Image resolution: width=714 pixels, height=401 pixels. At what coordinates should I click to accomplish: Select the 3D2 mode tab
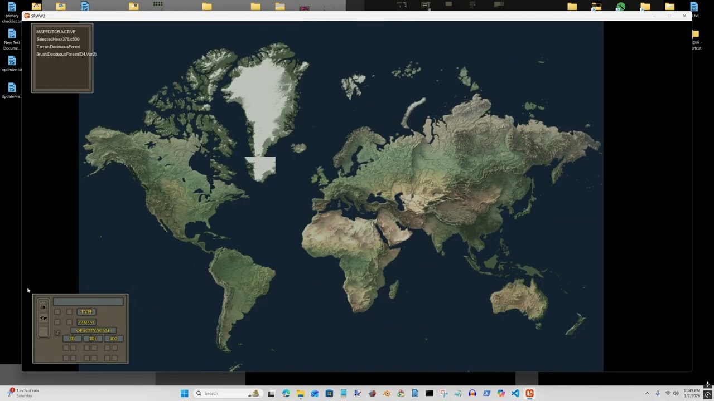[x=114, y=339]
